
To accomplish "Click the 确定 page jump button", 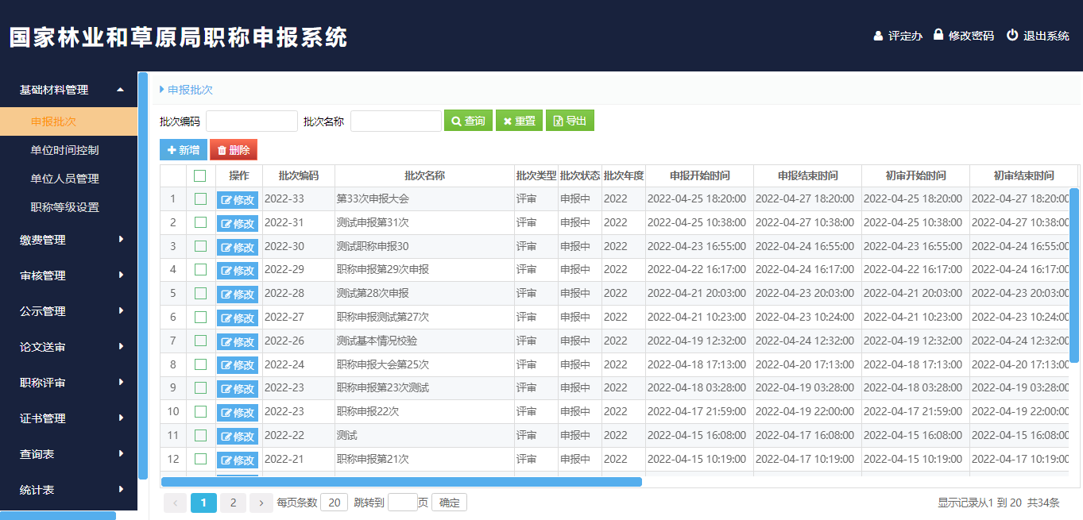I will [x=449, y=503].
